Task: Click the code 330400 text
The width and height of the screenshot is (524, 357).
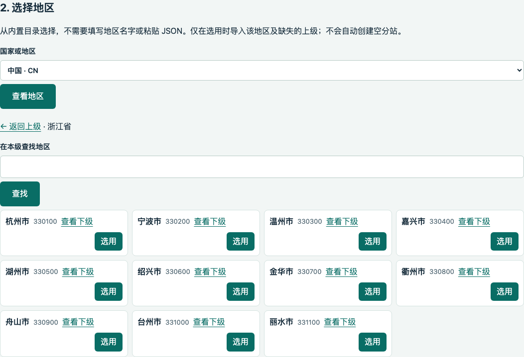Action: pyautogui.click(x=441, y=222)
